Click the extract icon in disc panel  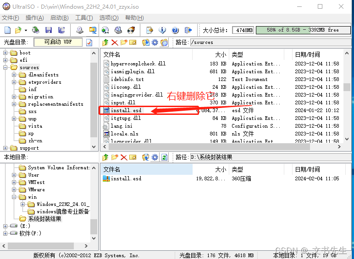146,43
